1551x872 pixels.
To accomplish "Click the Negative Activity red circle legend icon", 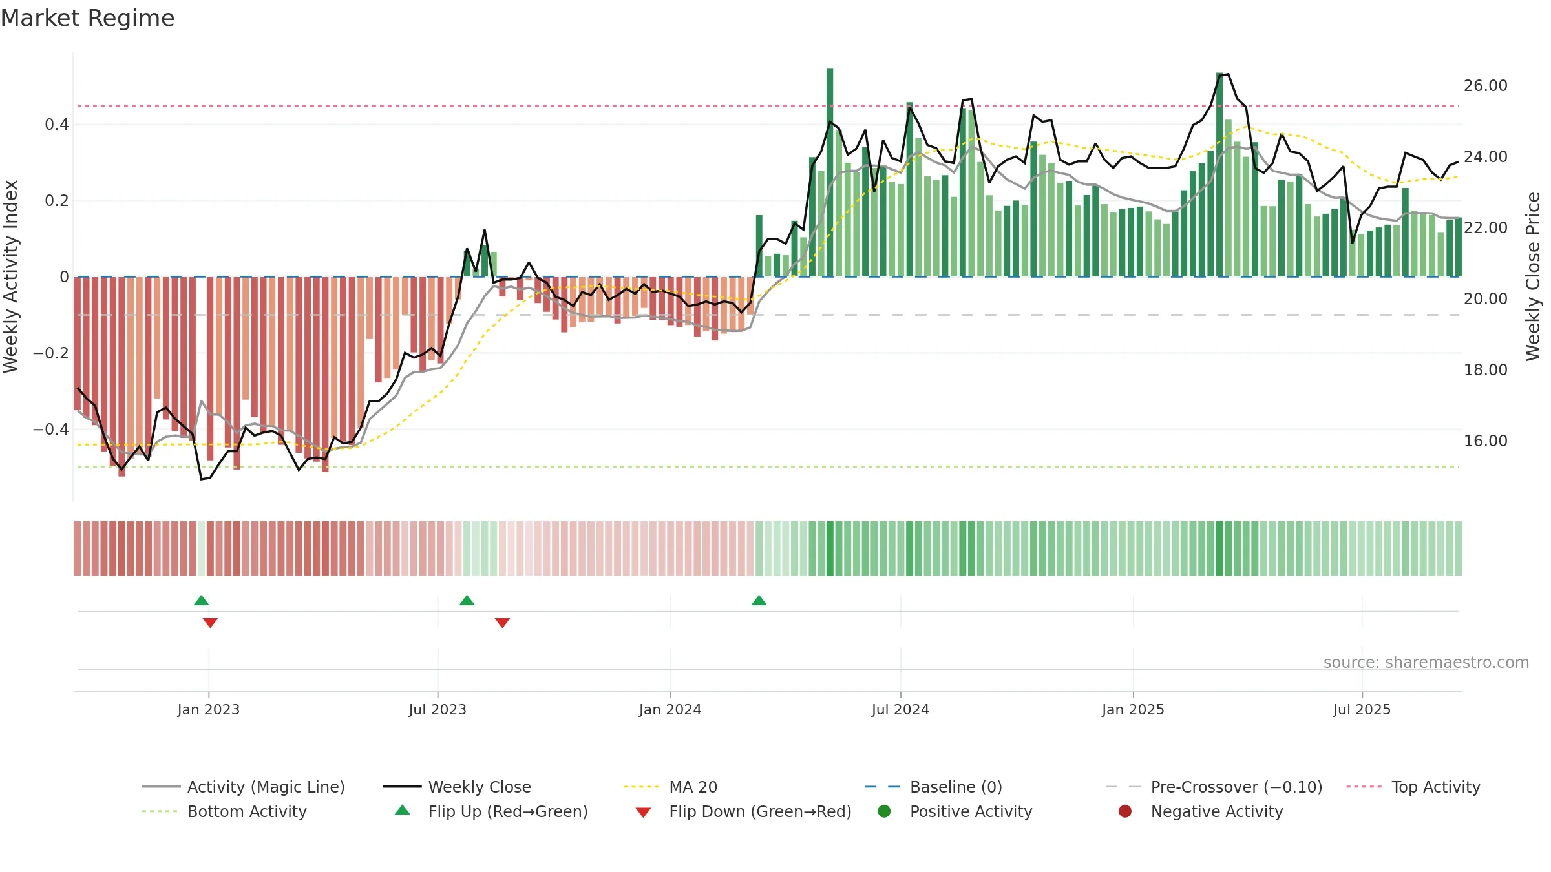I will [1125, 811].
